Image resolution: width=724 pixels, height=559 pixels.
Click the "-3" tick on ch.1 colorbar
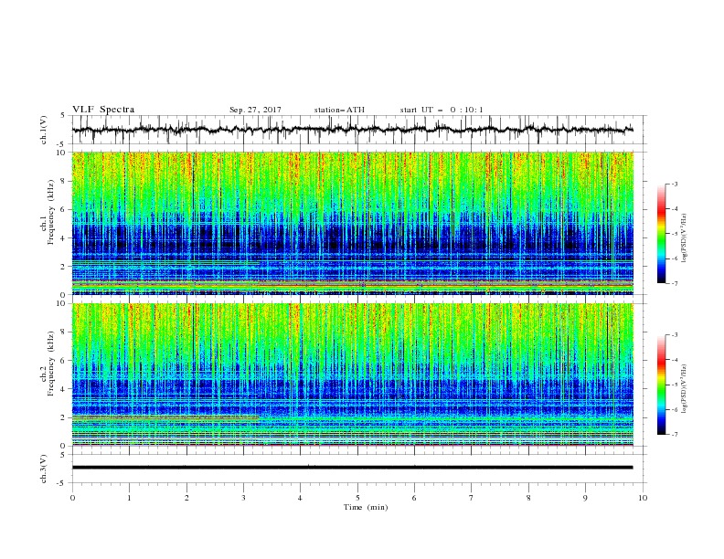pos(675,184)
